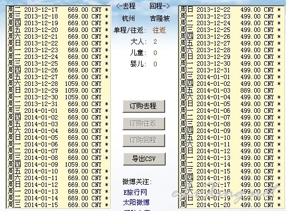Click the greyed-out 订购往返 button

[144, 123]
